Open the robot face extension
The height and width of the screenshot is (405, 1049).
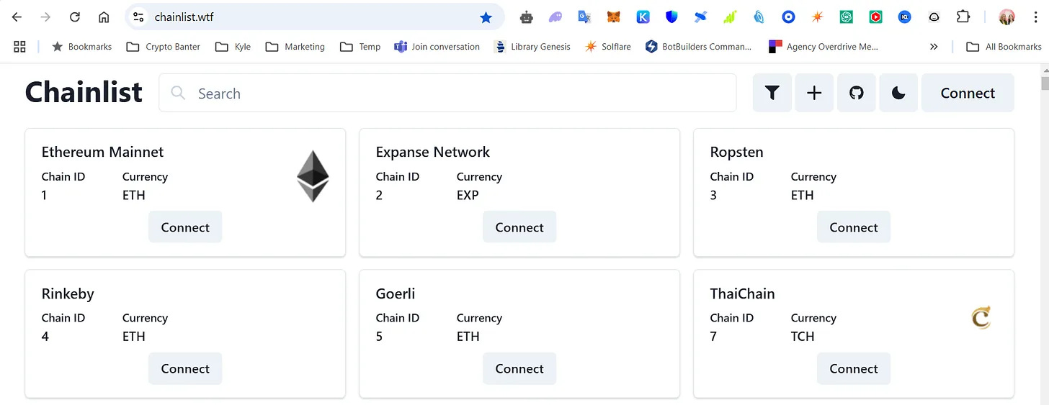click(x=527, y=17)
